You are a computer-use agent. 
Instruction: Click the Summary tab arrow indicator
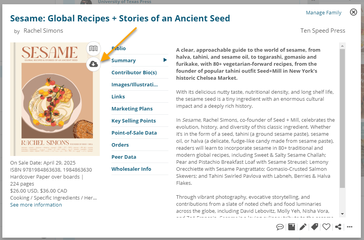(x=165, y=60)
